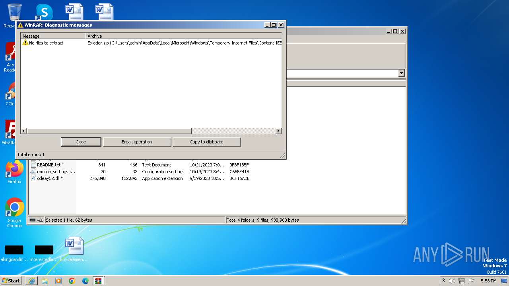Select the README.txt file row

click(x=140, y=165)
